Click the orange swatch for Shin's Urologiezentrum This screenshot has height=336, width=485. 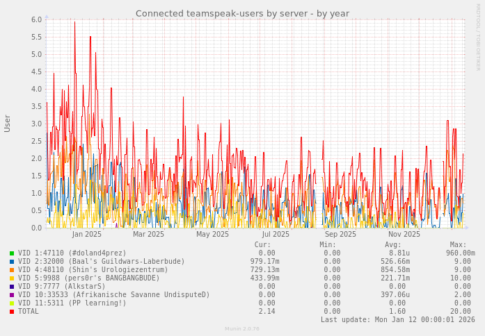point(12,270)
